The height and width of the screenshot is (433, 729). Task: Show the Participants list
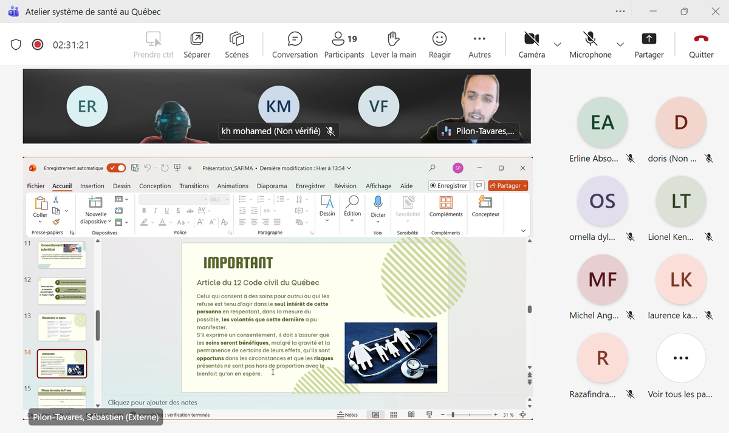click(x=344, y=45)
